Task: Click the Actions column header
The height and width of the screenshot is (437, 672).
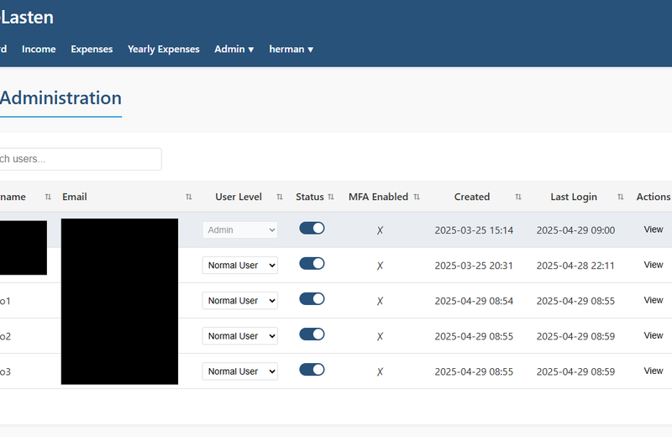Action: point(654,197)
